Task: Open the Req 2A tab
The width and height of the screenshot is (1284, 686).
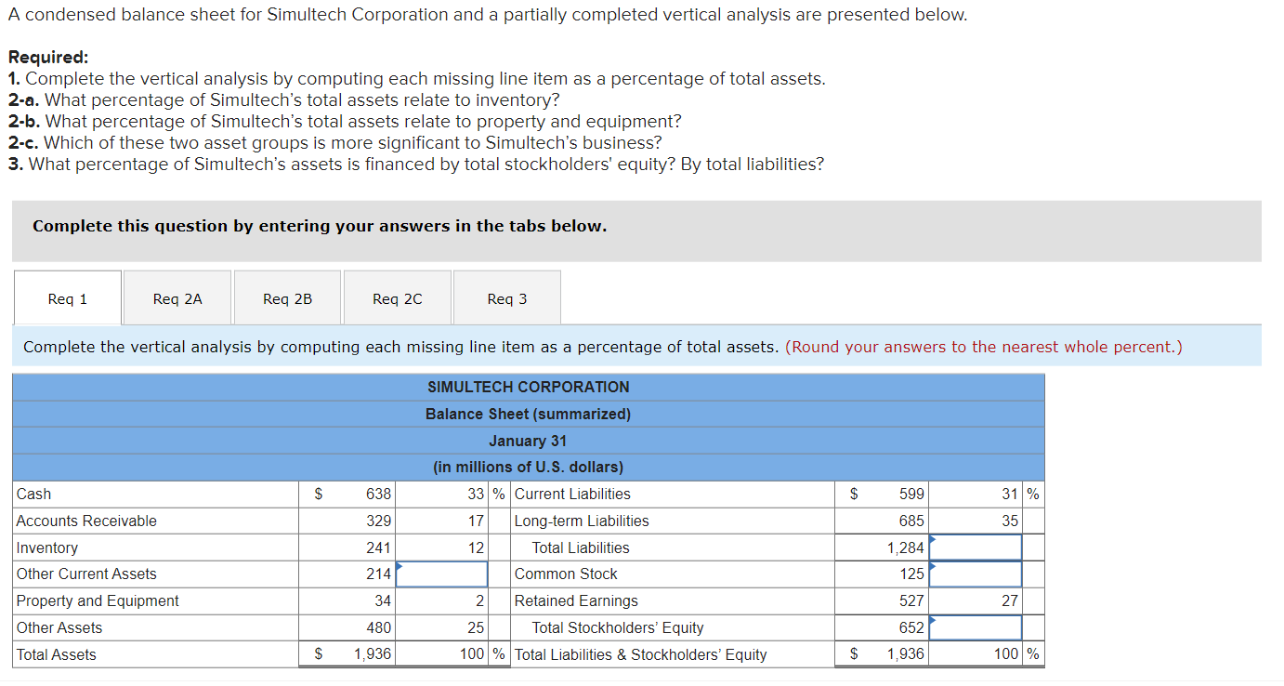Action: [x=177, y=298]
